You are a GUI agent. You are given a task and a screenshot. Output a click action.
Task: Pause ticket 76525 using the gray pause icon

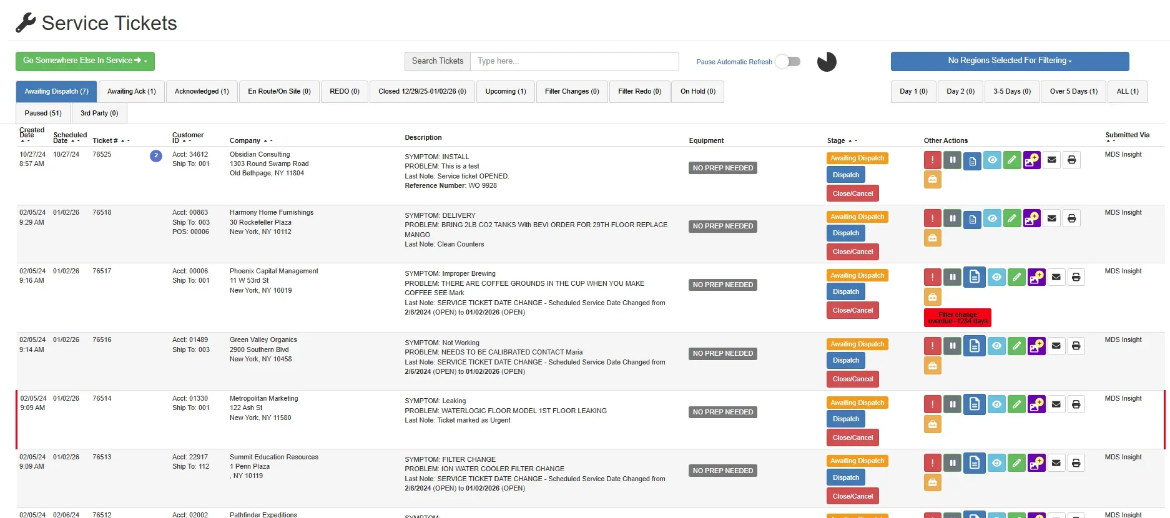click(x=952, y=160)
